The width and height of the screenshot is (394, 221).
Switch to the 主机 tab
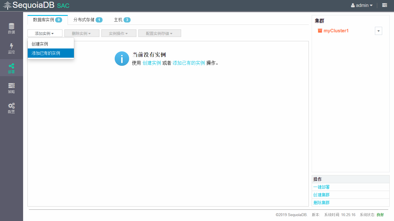pyautogui.click(x=120, y=20)
